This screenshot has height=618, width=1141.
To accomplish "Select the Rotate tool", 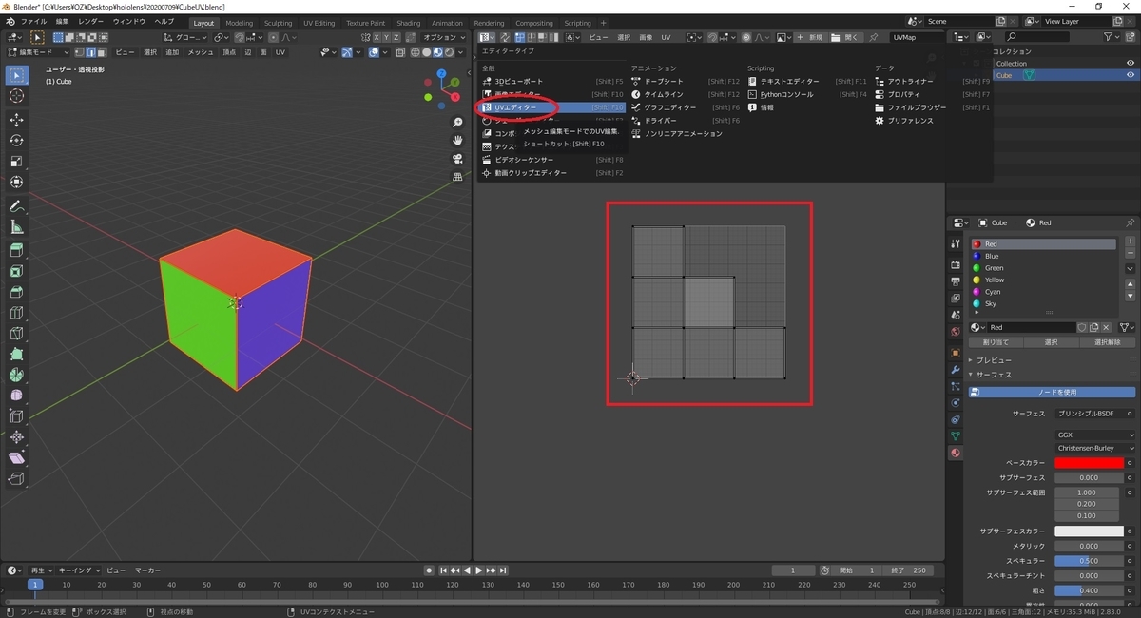I will click(x=17, y=141).
